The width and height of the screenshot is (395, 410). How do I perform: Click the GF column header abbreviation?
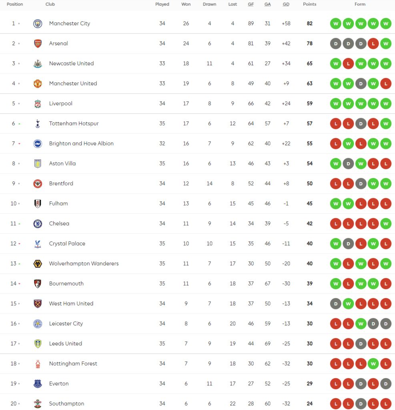[251, 4]
